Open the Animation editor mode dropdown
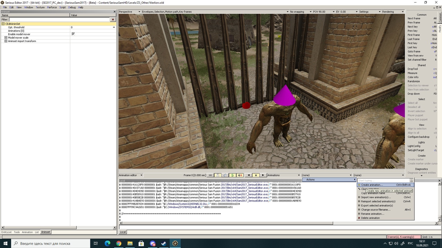442x248 pixels. point(131,175)
